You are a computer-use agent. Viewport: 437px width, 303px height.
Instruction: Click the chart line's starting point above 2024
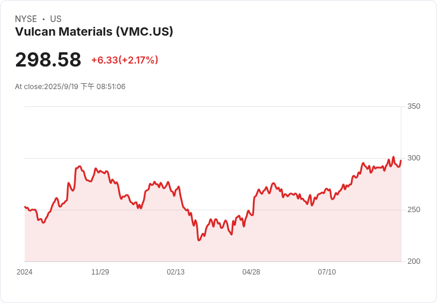(x=25, y=207)
